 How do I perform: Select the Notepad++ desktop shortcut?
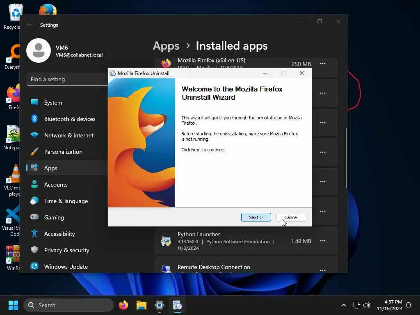coord(11,137)
